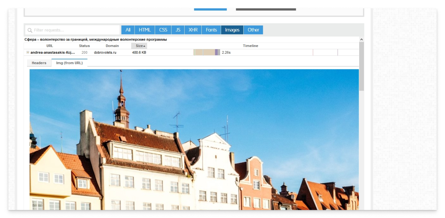
Task: Click the Filter requests input field
Action: tap(75, 30)
